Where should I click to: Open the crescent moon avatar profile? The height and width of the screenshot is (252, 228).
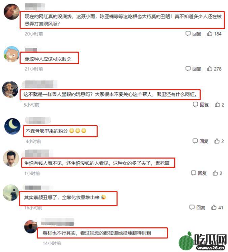click(12, 126)
